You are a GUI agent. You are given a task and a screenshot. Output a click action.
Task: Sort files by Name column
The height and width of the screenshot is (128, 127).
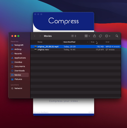coord(40,42)
